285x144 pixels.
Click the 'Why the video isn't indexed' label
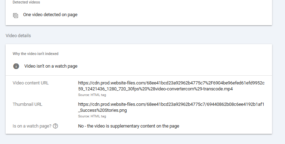[x=35, y=54]
